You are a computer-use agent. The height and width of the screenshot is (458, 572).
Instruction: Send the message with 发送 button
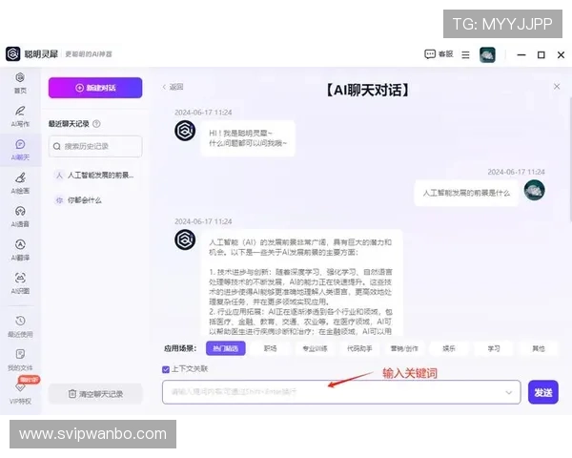(x=543, y=392)
